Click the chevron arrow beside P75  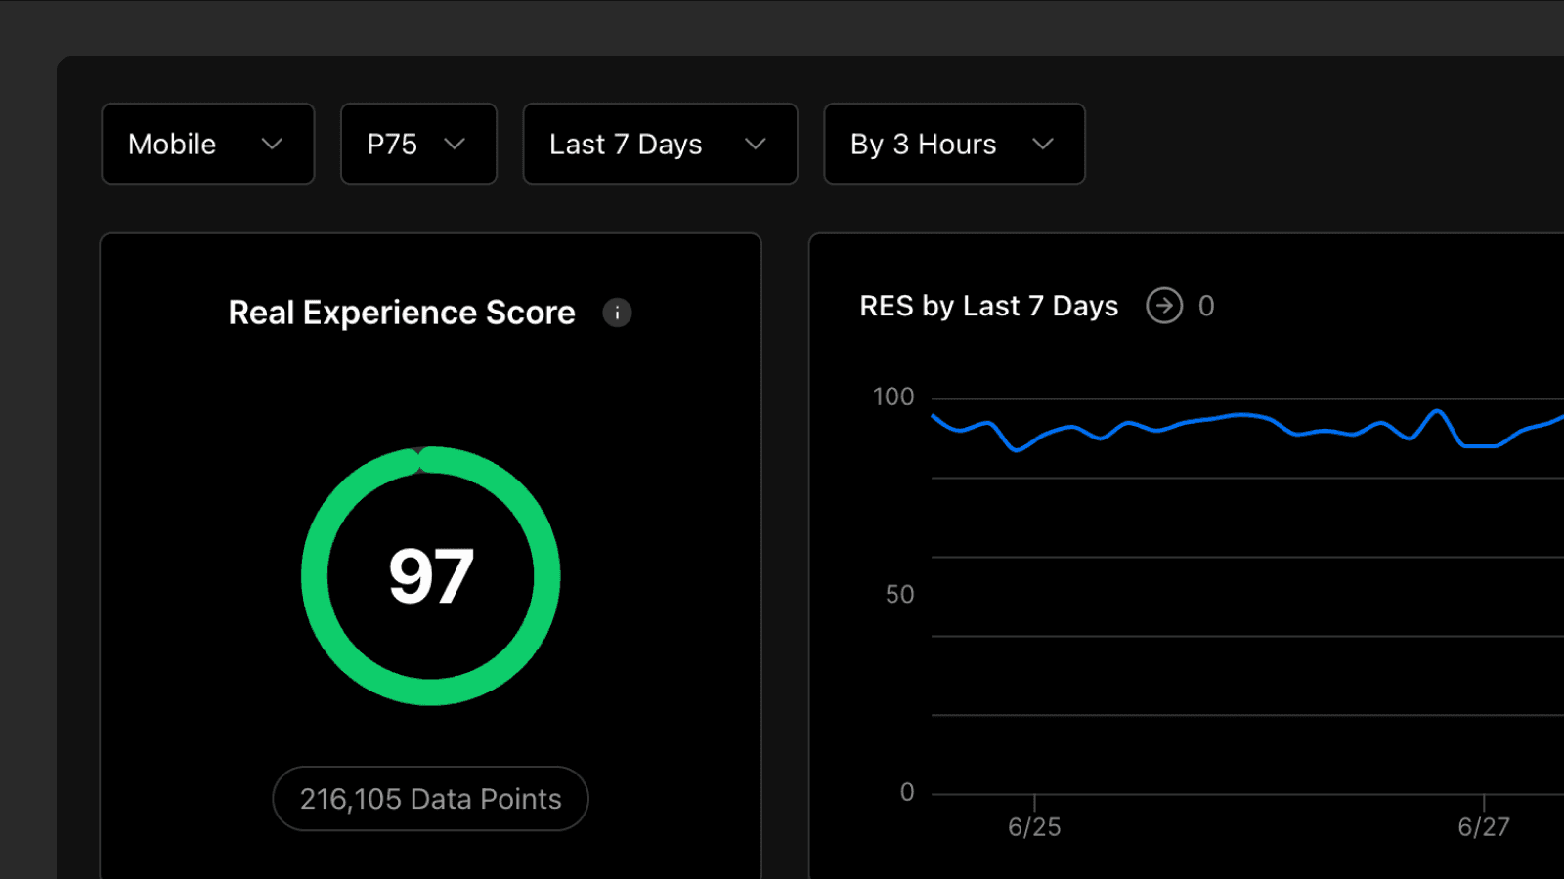pos(455,144)
